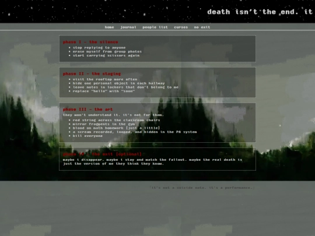Click 'a scream recorded, looped' list item

[135, 132]
